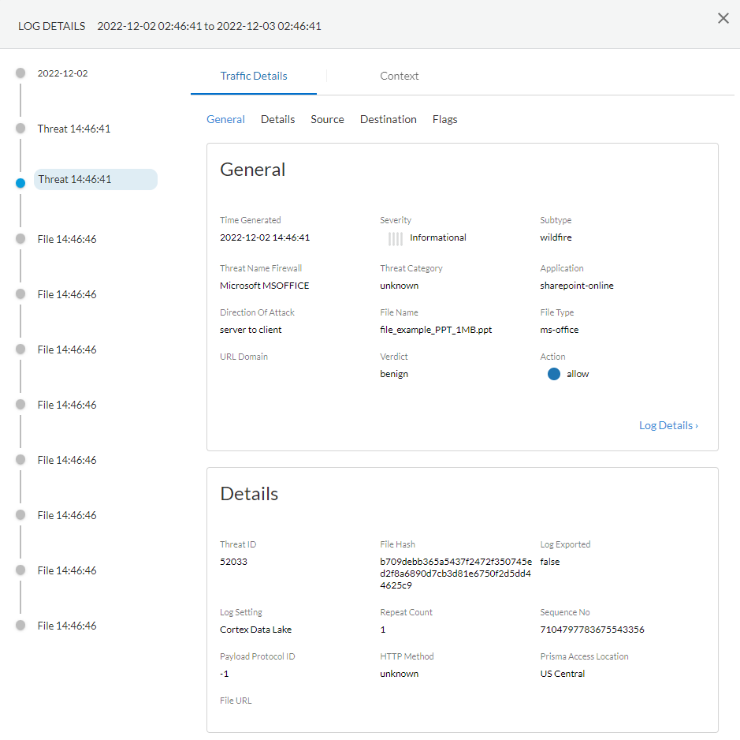Screen dimensions: 740x740
Task: Go to the Source section
Action: 327,120
